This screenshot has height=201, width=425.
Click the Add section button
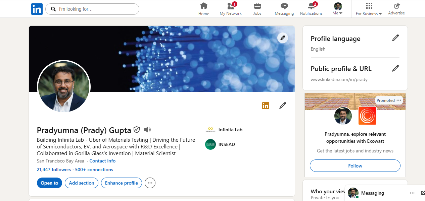pyautogui.click(x=82, y=183)
